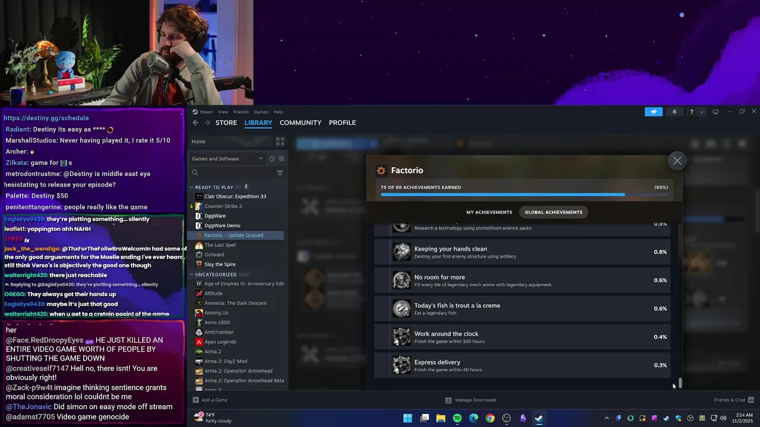Open the weather widget showing 74°F
760x427 pixels.
pos(213,418)
